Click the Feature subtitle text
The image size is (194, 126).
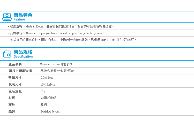click(x=19, y=19)
